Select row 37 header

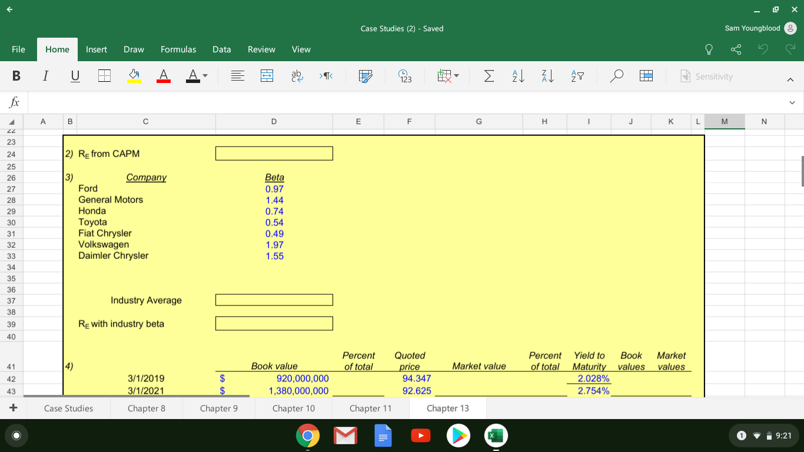[11, 300]
